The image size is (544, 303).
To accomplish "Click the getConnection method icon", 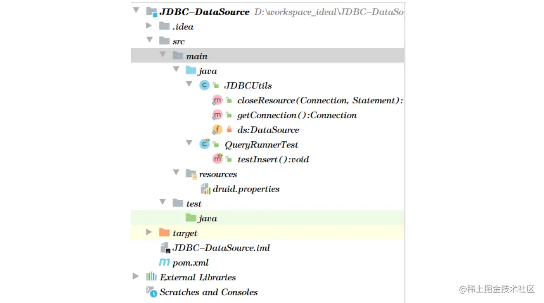I will (x=217, y=115).
